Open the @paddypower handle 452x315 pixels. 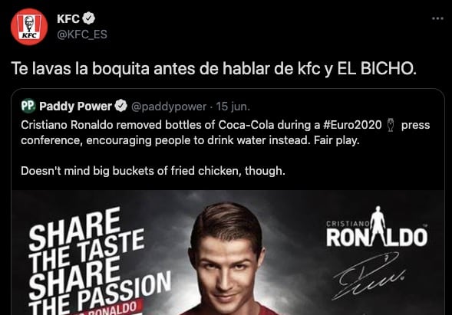169,107
